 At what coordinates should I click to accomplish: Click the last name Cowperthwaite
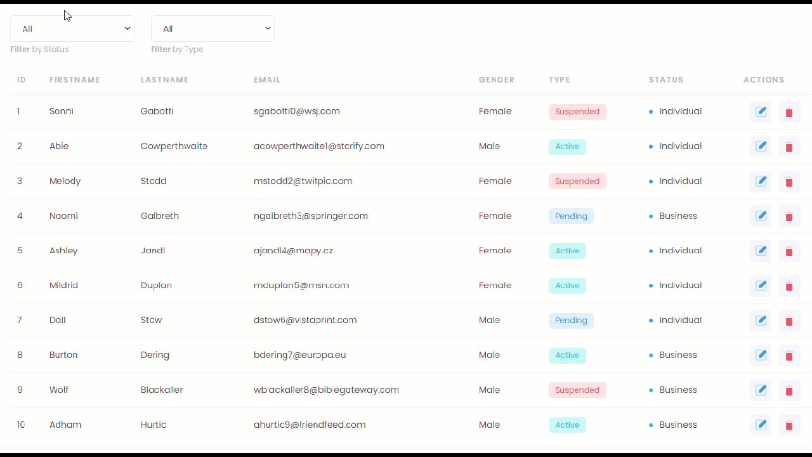click(x=174, y=147)
